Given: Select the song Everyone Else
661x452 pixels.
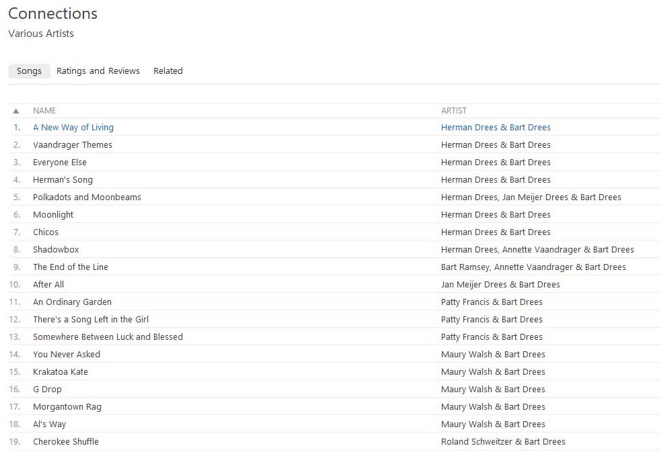Looking at the screenshot, I should [60, 163].
